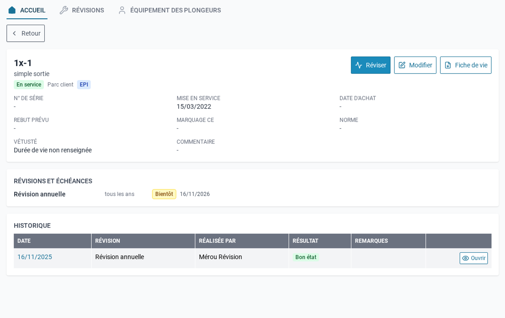Click the Bon état result badge
Screen dimensions: 505x318
[x=306, y=257]
